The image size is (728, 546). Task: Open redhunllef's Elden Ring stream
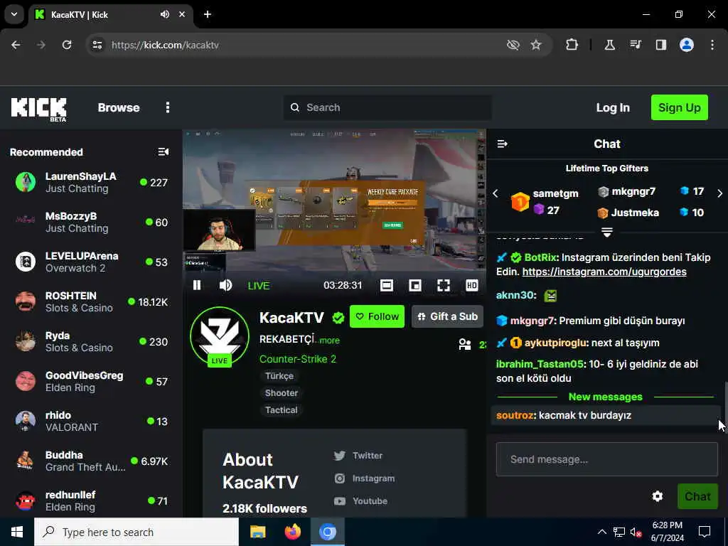(x=91, y=501)
